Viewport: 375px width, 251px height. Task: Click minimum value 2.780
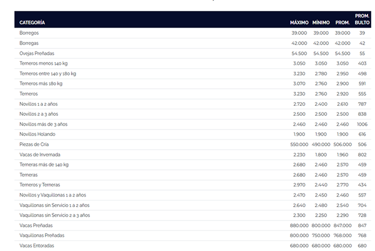321,74
